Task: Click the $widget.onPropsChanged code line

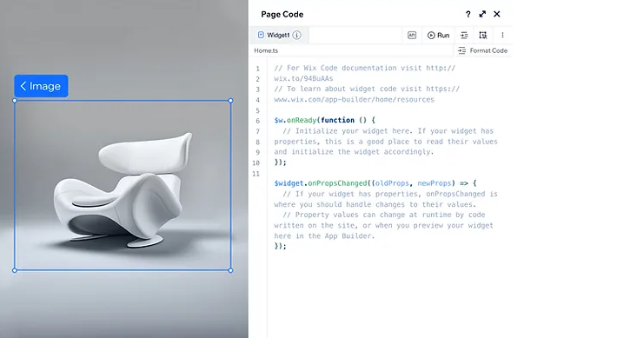Action: pyautogui.click(x=375, y=183)
